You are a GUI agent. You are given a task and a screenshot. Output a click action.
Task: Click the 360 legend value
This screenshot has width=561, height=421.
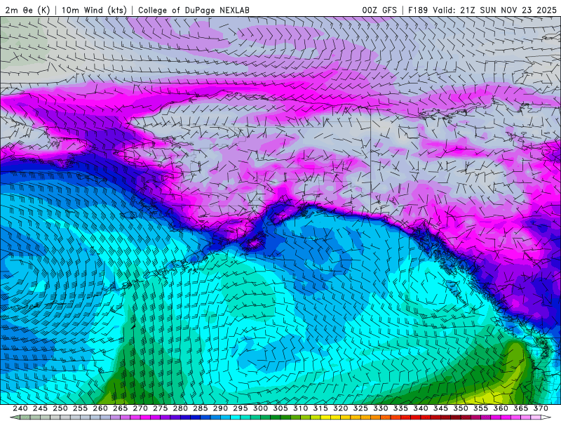(501, 408)
